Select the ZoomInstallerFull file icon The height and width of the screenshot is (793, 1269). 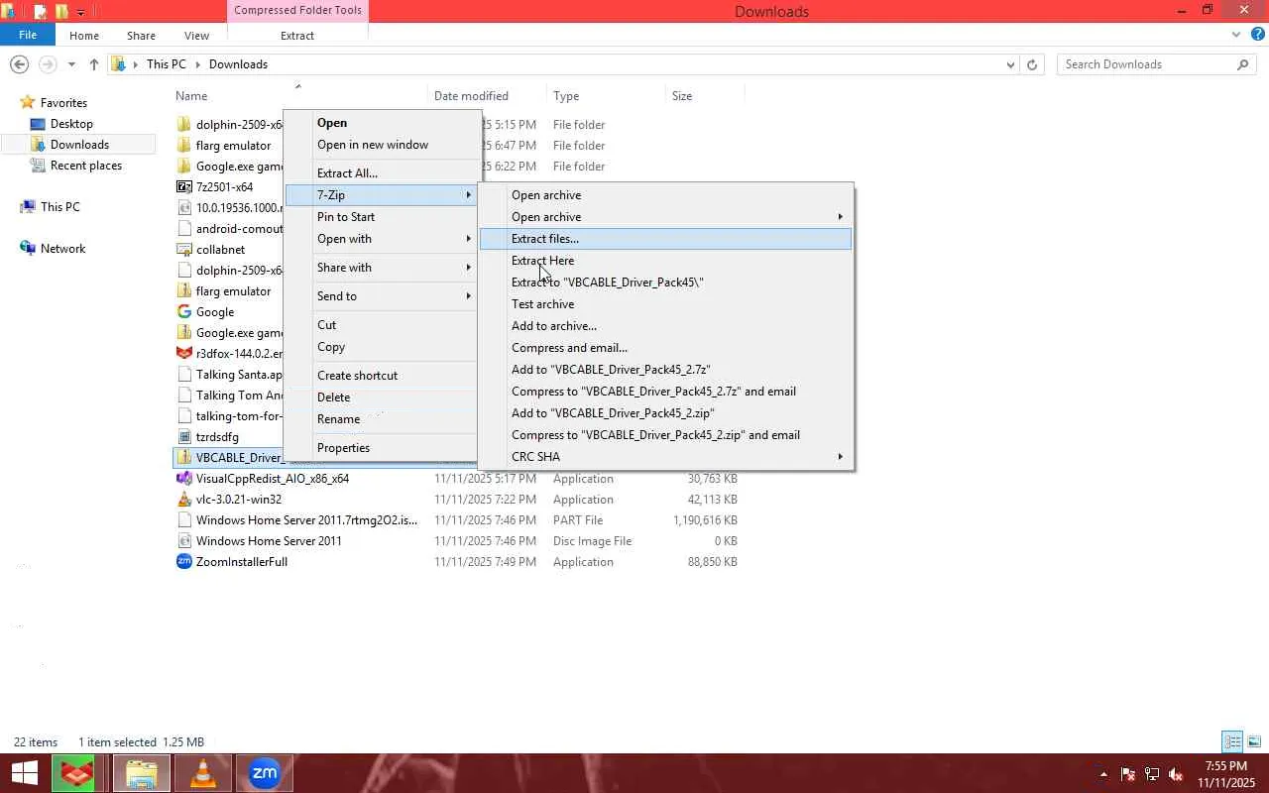point(183,561)
